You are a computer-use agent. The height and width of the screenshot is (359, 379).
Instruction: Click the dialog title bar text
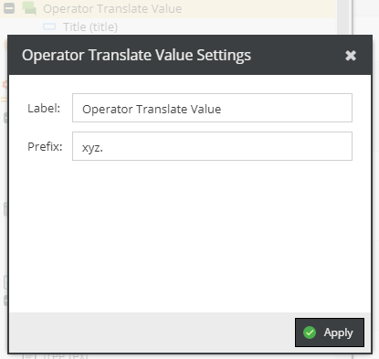pyautogui.click(x=136, y=55)
